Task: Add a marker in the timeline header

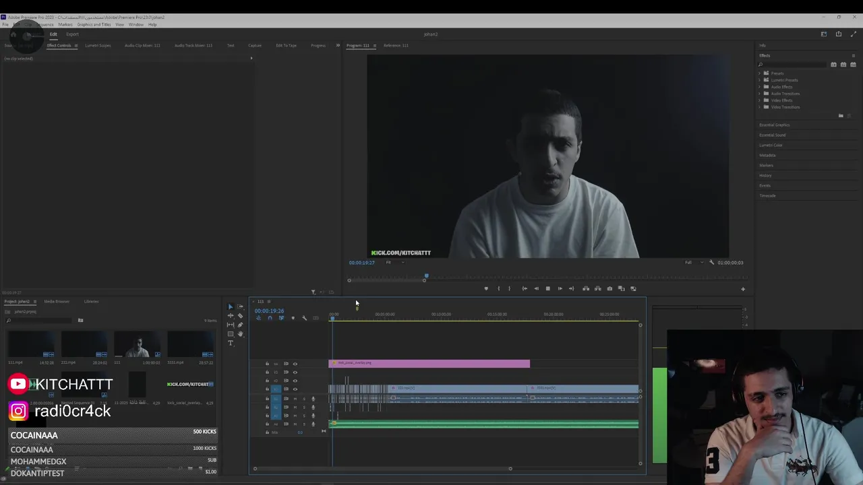Action: [293, 318]
